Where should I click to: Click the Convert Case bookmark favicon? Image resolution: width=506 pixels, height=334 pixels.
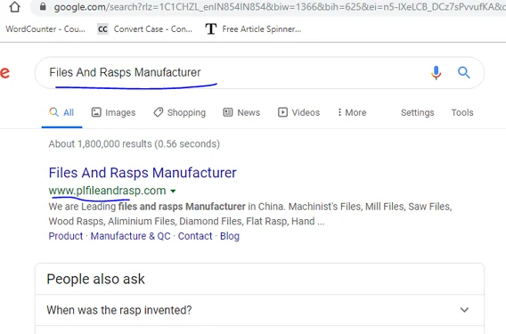(102, 29)
